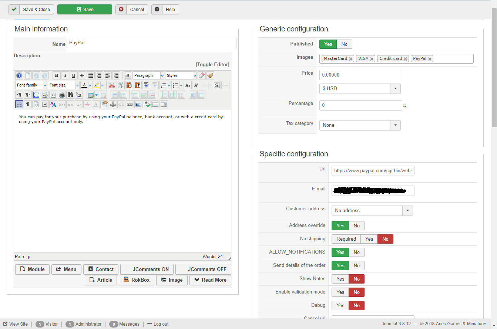
Task: Open the Font size dropdown
Action: click(64, 85)
